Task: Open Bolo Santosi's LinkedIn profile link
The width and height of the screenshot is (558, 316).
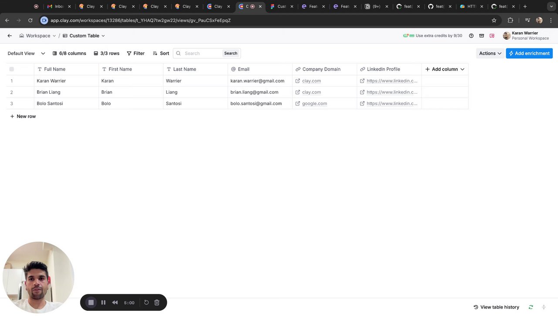Action: tap(391, 103)
